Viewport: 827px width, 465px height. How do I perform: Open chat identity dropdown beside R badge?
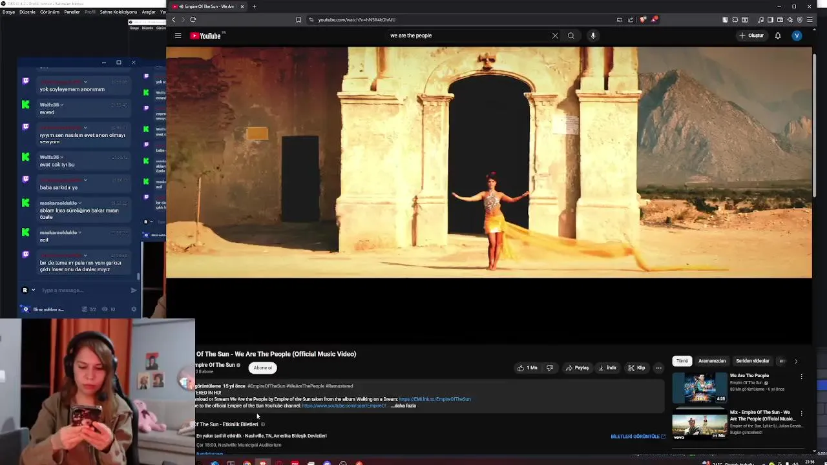pyautogui.click(x=34, y=290)
